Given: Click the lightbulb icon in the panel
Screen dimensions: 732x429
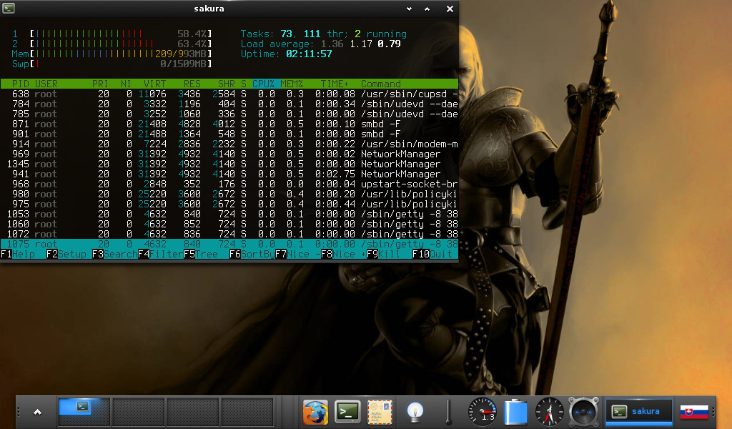Looking at the screenshot, I should pyautogui.click(x=415, y=412).
